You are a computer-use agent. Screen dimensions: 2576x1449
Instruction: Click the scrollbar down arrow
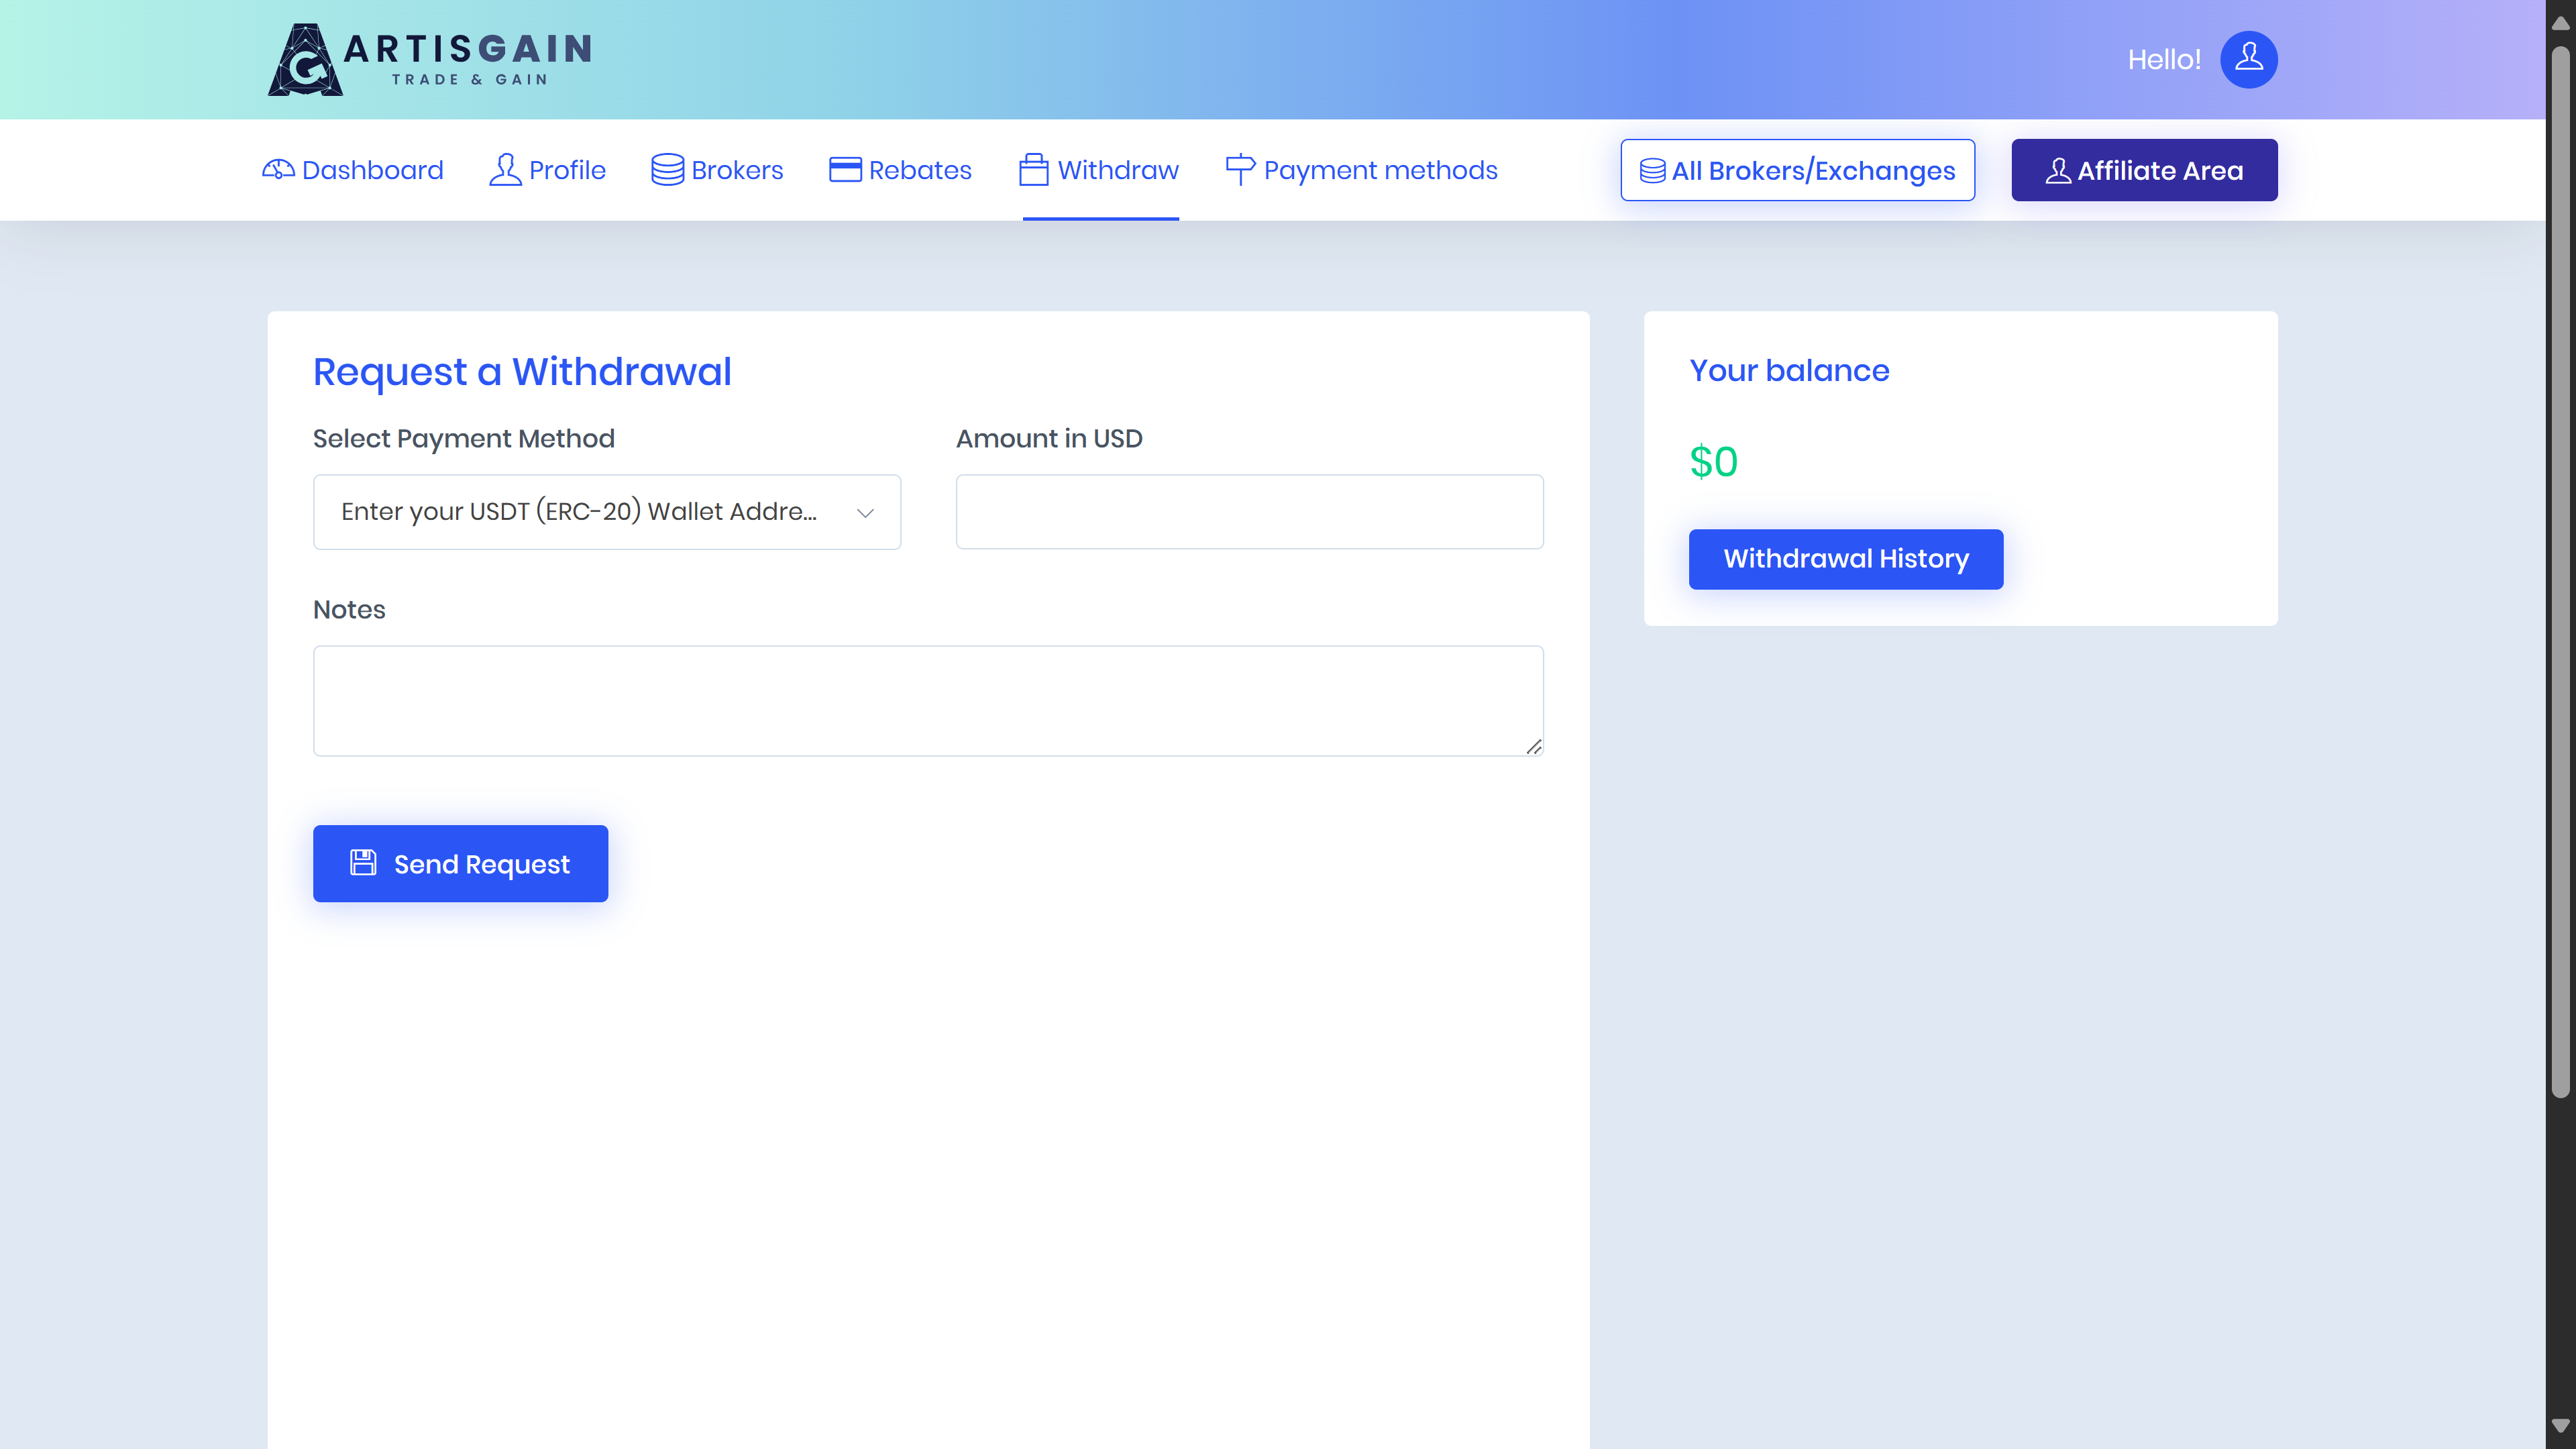(2560, 1425)
